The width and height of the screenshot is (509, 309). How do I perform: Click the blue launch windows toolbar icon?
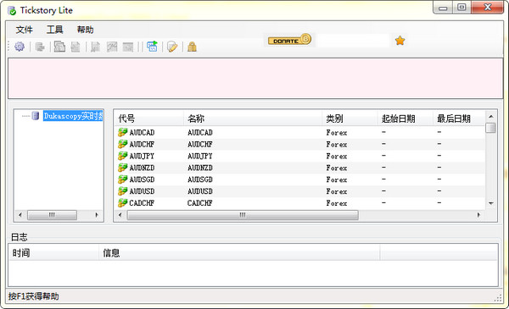152,47
